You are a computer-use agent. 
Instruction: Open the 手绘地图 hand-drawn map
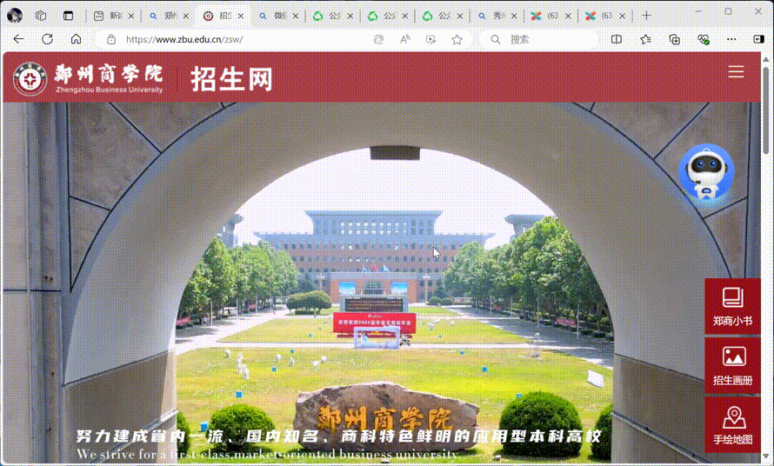732,425
